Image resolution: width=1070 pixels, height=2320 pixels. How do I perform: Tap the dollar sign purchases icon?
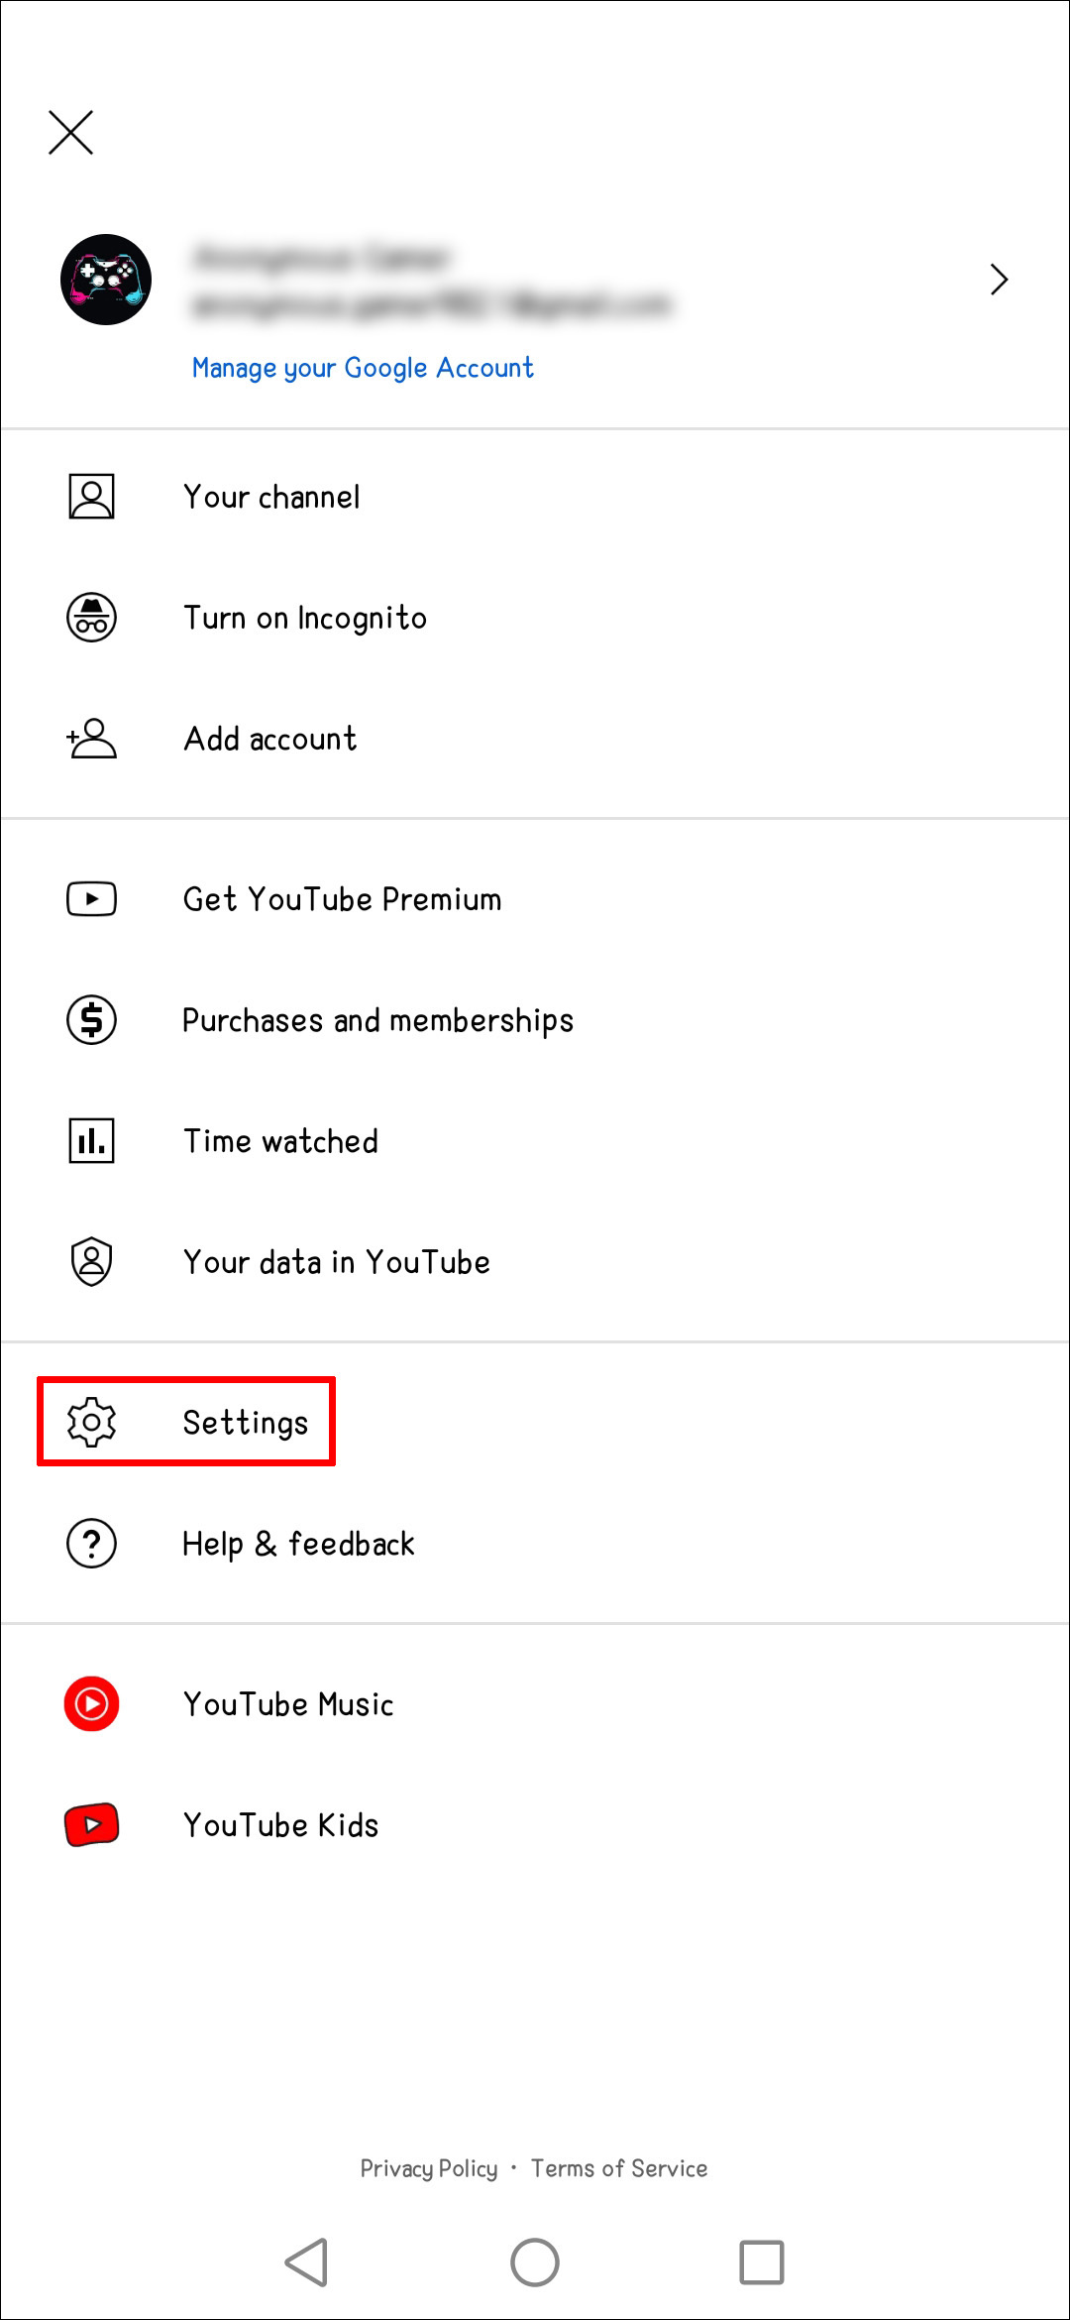pyautogui.click(x=91, y=1020)
